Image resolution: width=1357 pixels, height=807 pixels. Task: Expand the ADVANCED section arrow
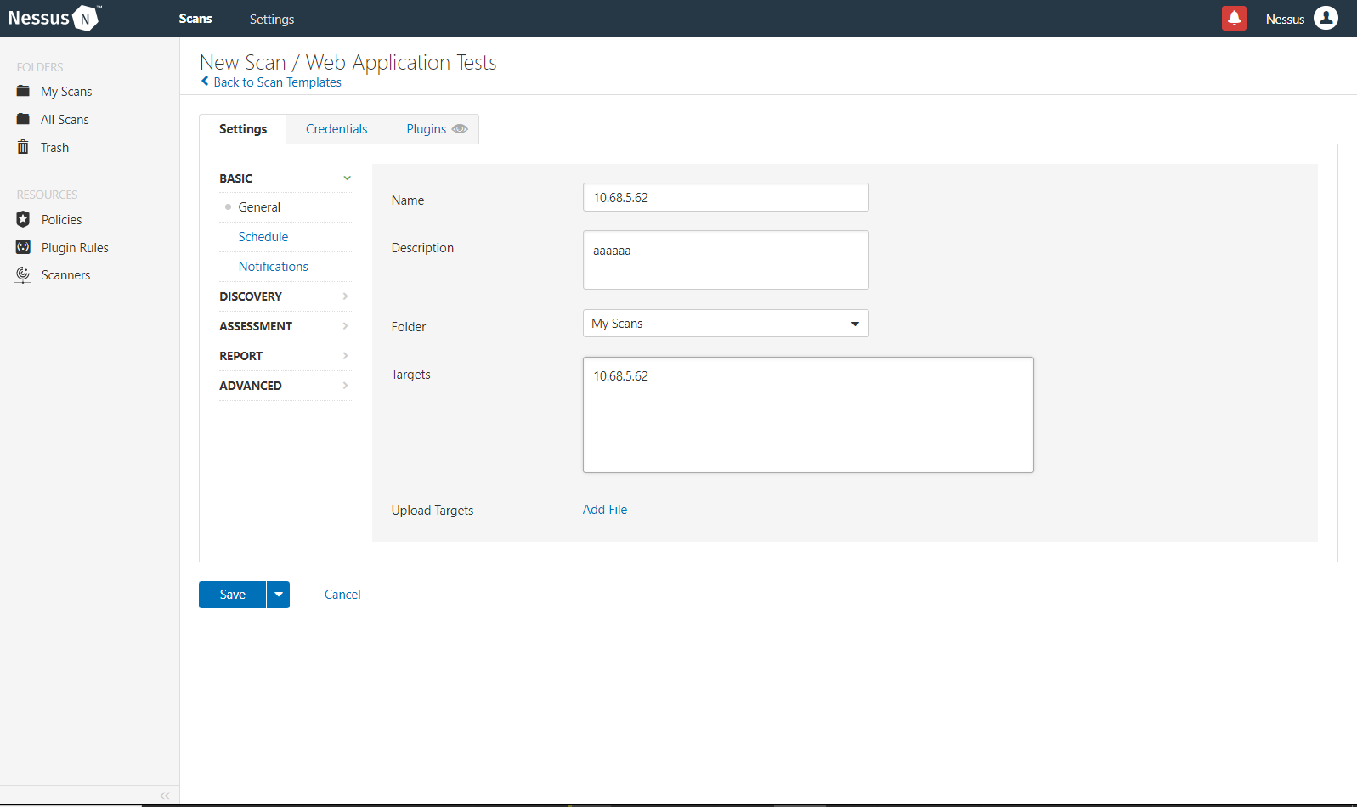[x=345, y=386]
